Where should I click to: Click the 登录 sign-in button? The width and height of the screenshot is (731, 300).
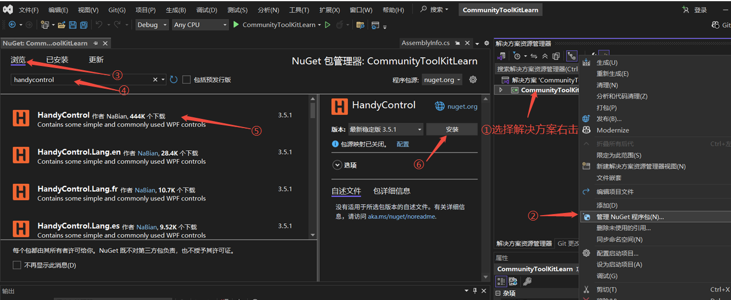(x=701, y=10)
